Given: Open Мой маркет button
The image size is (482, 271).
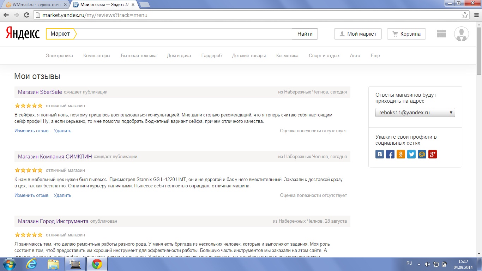Looking at the screenshot, I should 358,34.
